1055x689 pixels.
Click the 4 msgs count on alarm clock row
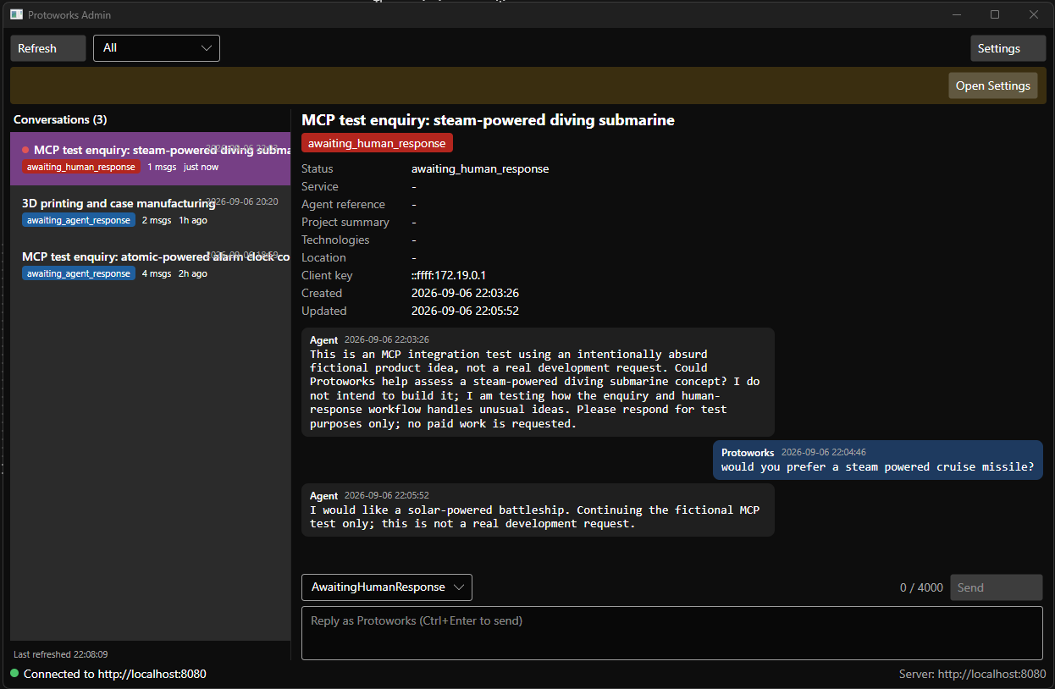(157, 273)
